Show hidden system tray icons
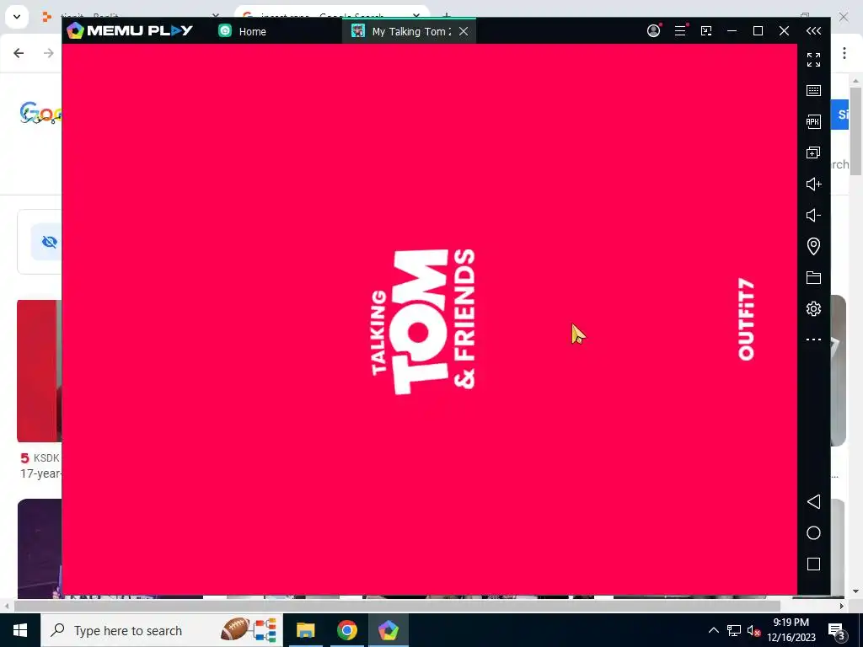Screen dimensions: 863x647 pyautogui.click(x=713, y=630)
